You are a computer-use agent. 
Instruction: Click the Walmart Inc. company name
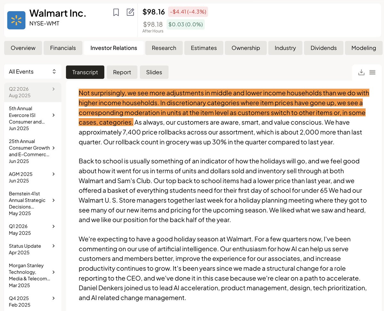58,13
